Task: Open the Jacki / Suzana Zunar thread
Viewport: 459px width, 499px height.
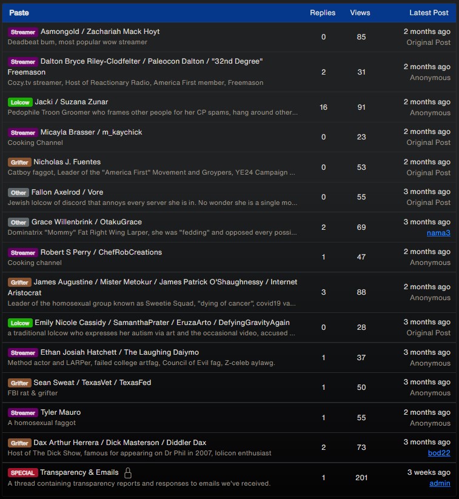Action: pyautogui.click(x=72, y=102)
